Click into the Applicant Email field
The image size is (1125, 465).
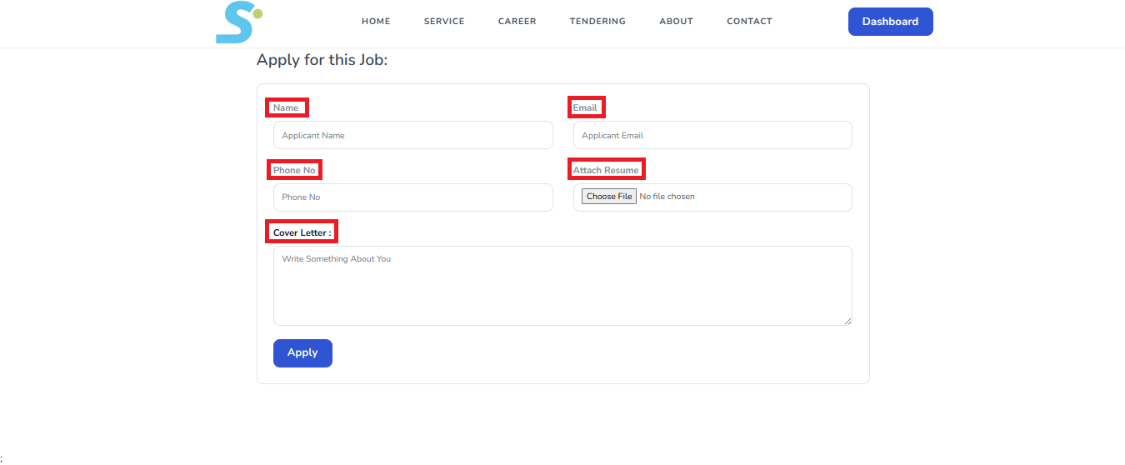pyautogui.click(x=712, y=135)
